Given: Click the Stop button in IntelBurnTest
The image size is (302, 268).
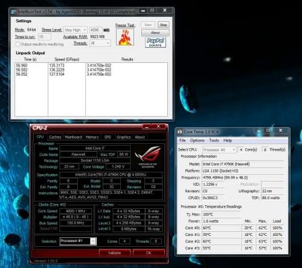Looking at the screenshot, I should click(163, 25).
